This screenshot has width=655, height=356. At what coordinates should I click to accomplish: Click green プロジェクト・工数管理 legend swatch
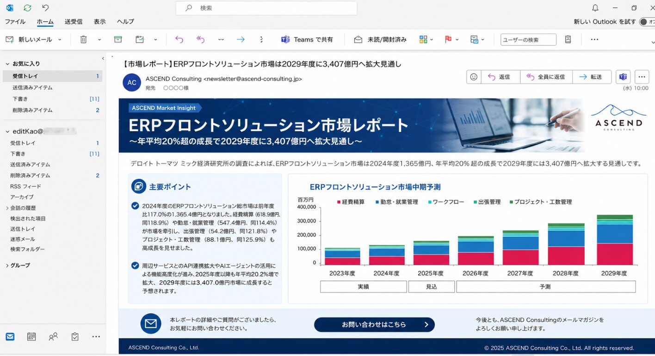[511, 202]
